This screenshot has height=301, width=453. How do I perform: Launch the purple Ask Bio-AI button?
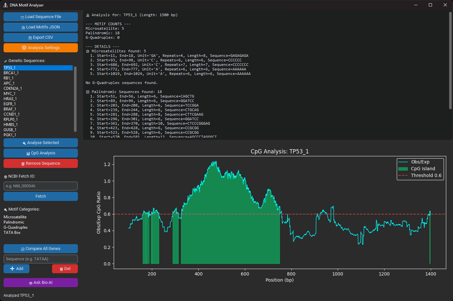pyautogui.click(x=41, y=283)
